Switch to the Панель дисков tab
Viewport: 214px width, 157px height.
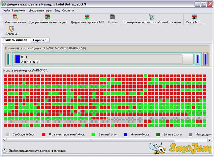tap(15, 40)
